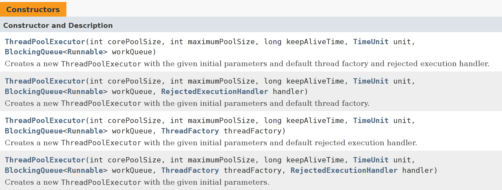Open first constructor ThreadPoolExecutor link
Viewport: 502px width, 190px height.
coord(45,42)
